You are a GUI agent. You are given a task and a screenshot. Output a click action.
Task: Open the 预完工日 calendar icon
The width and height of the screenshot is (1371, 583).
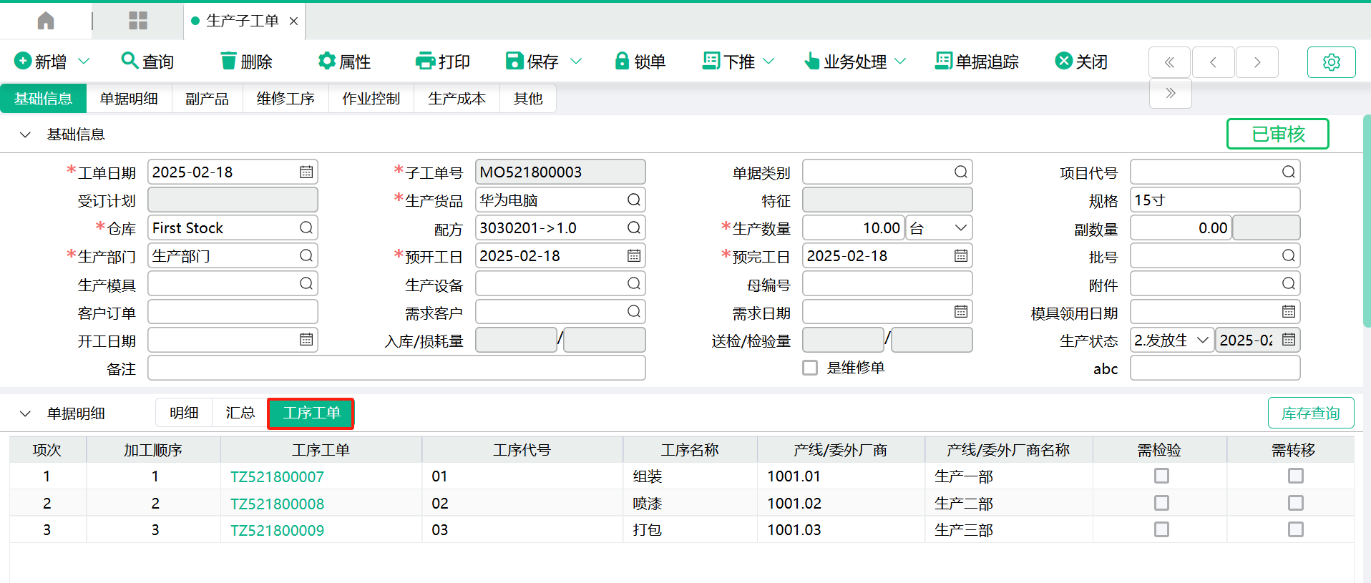(x=961, y=255)
